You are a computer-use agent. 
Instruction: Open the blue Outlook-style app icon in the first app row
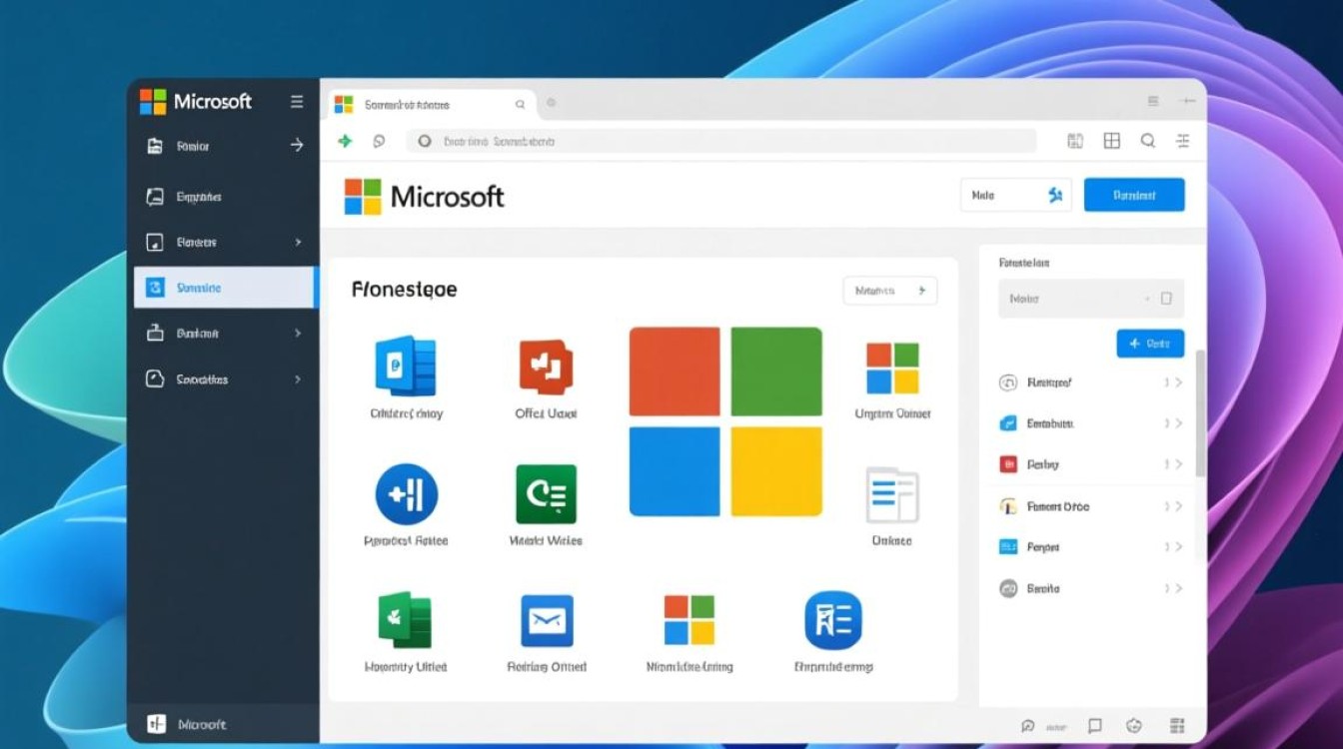click(405, 367)
